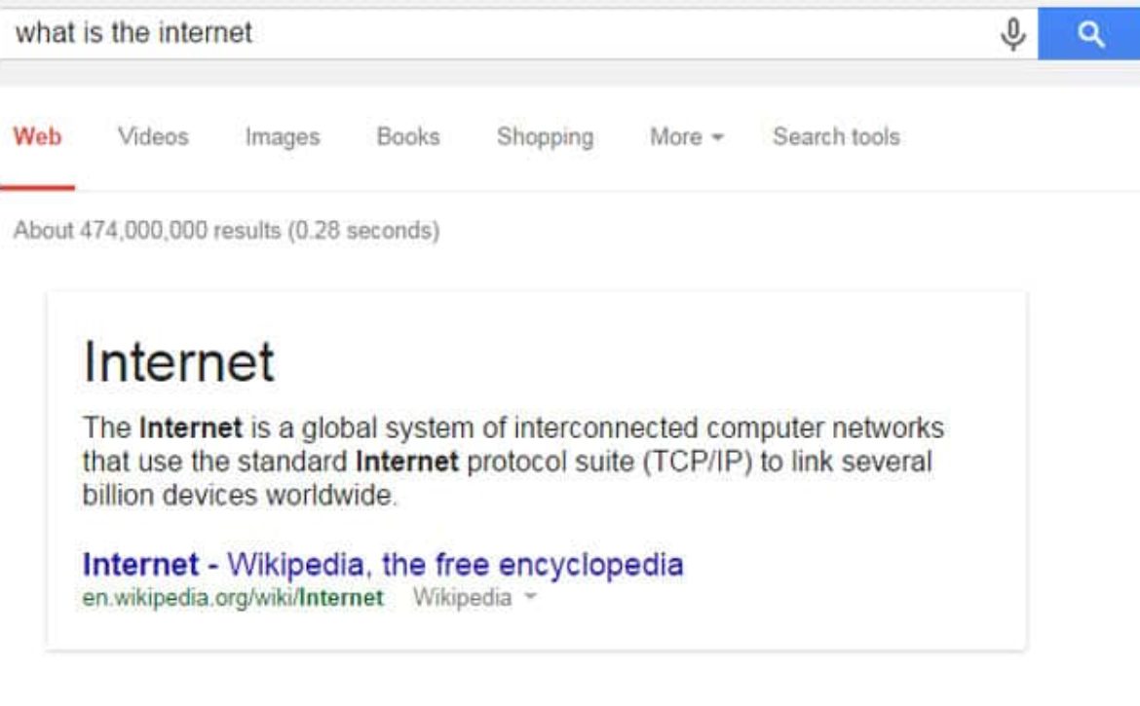Open the Books results tab

(x=408, y=136)
